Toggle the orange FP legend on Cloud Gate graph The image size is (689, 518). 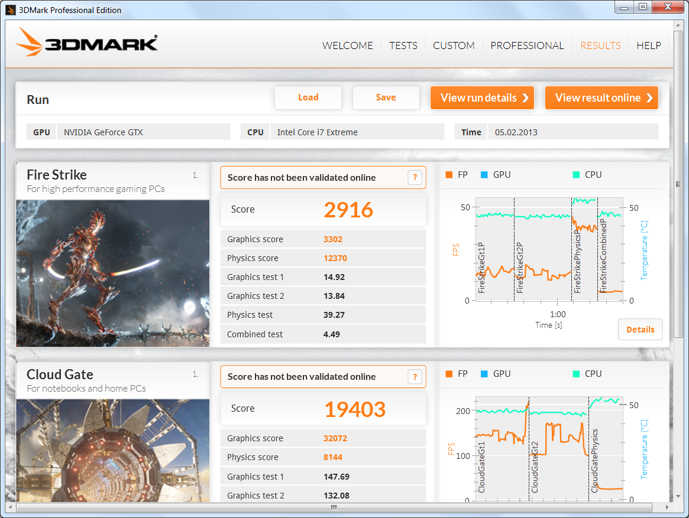[x=448, y=373]
